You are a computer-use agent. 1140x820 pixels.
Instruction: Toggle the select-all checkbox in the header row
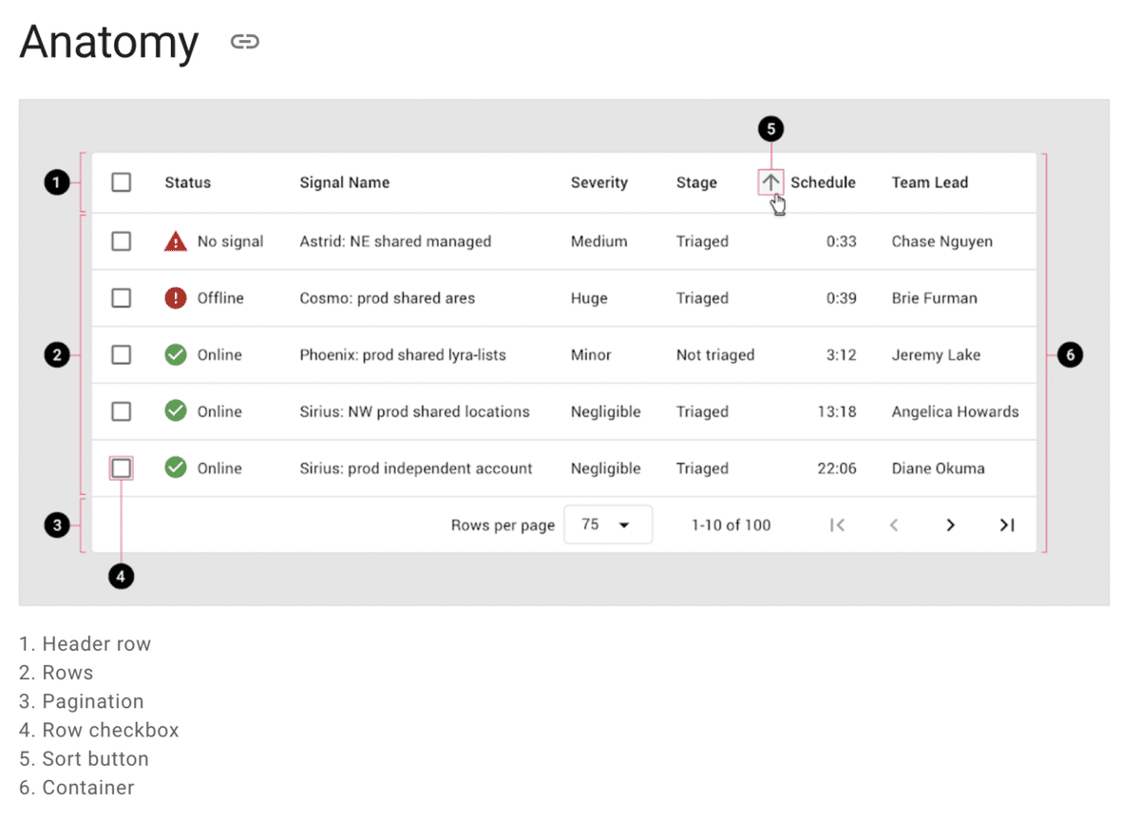click(x=121, y=181)
